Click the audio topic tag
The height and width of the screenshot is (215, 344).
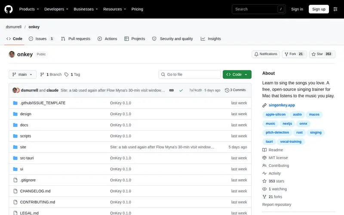click(x=297, y=114)
